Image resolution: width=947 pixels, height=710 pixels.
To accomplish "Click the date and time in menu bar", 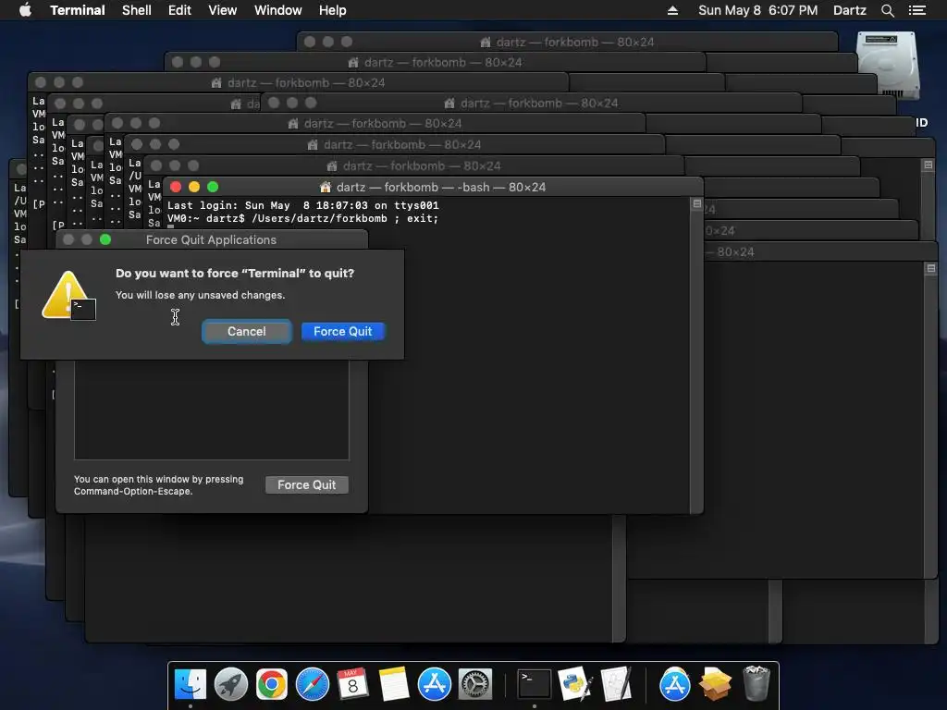I will pyautogui.click(x=758, y=10).
